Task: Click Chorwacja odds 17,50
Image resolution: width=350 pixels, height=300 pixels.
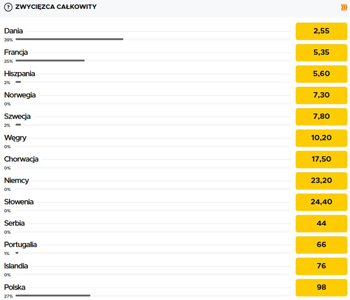Action: tap(321, 159)
